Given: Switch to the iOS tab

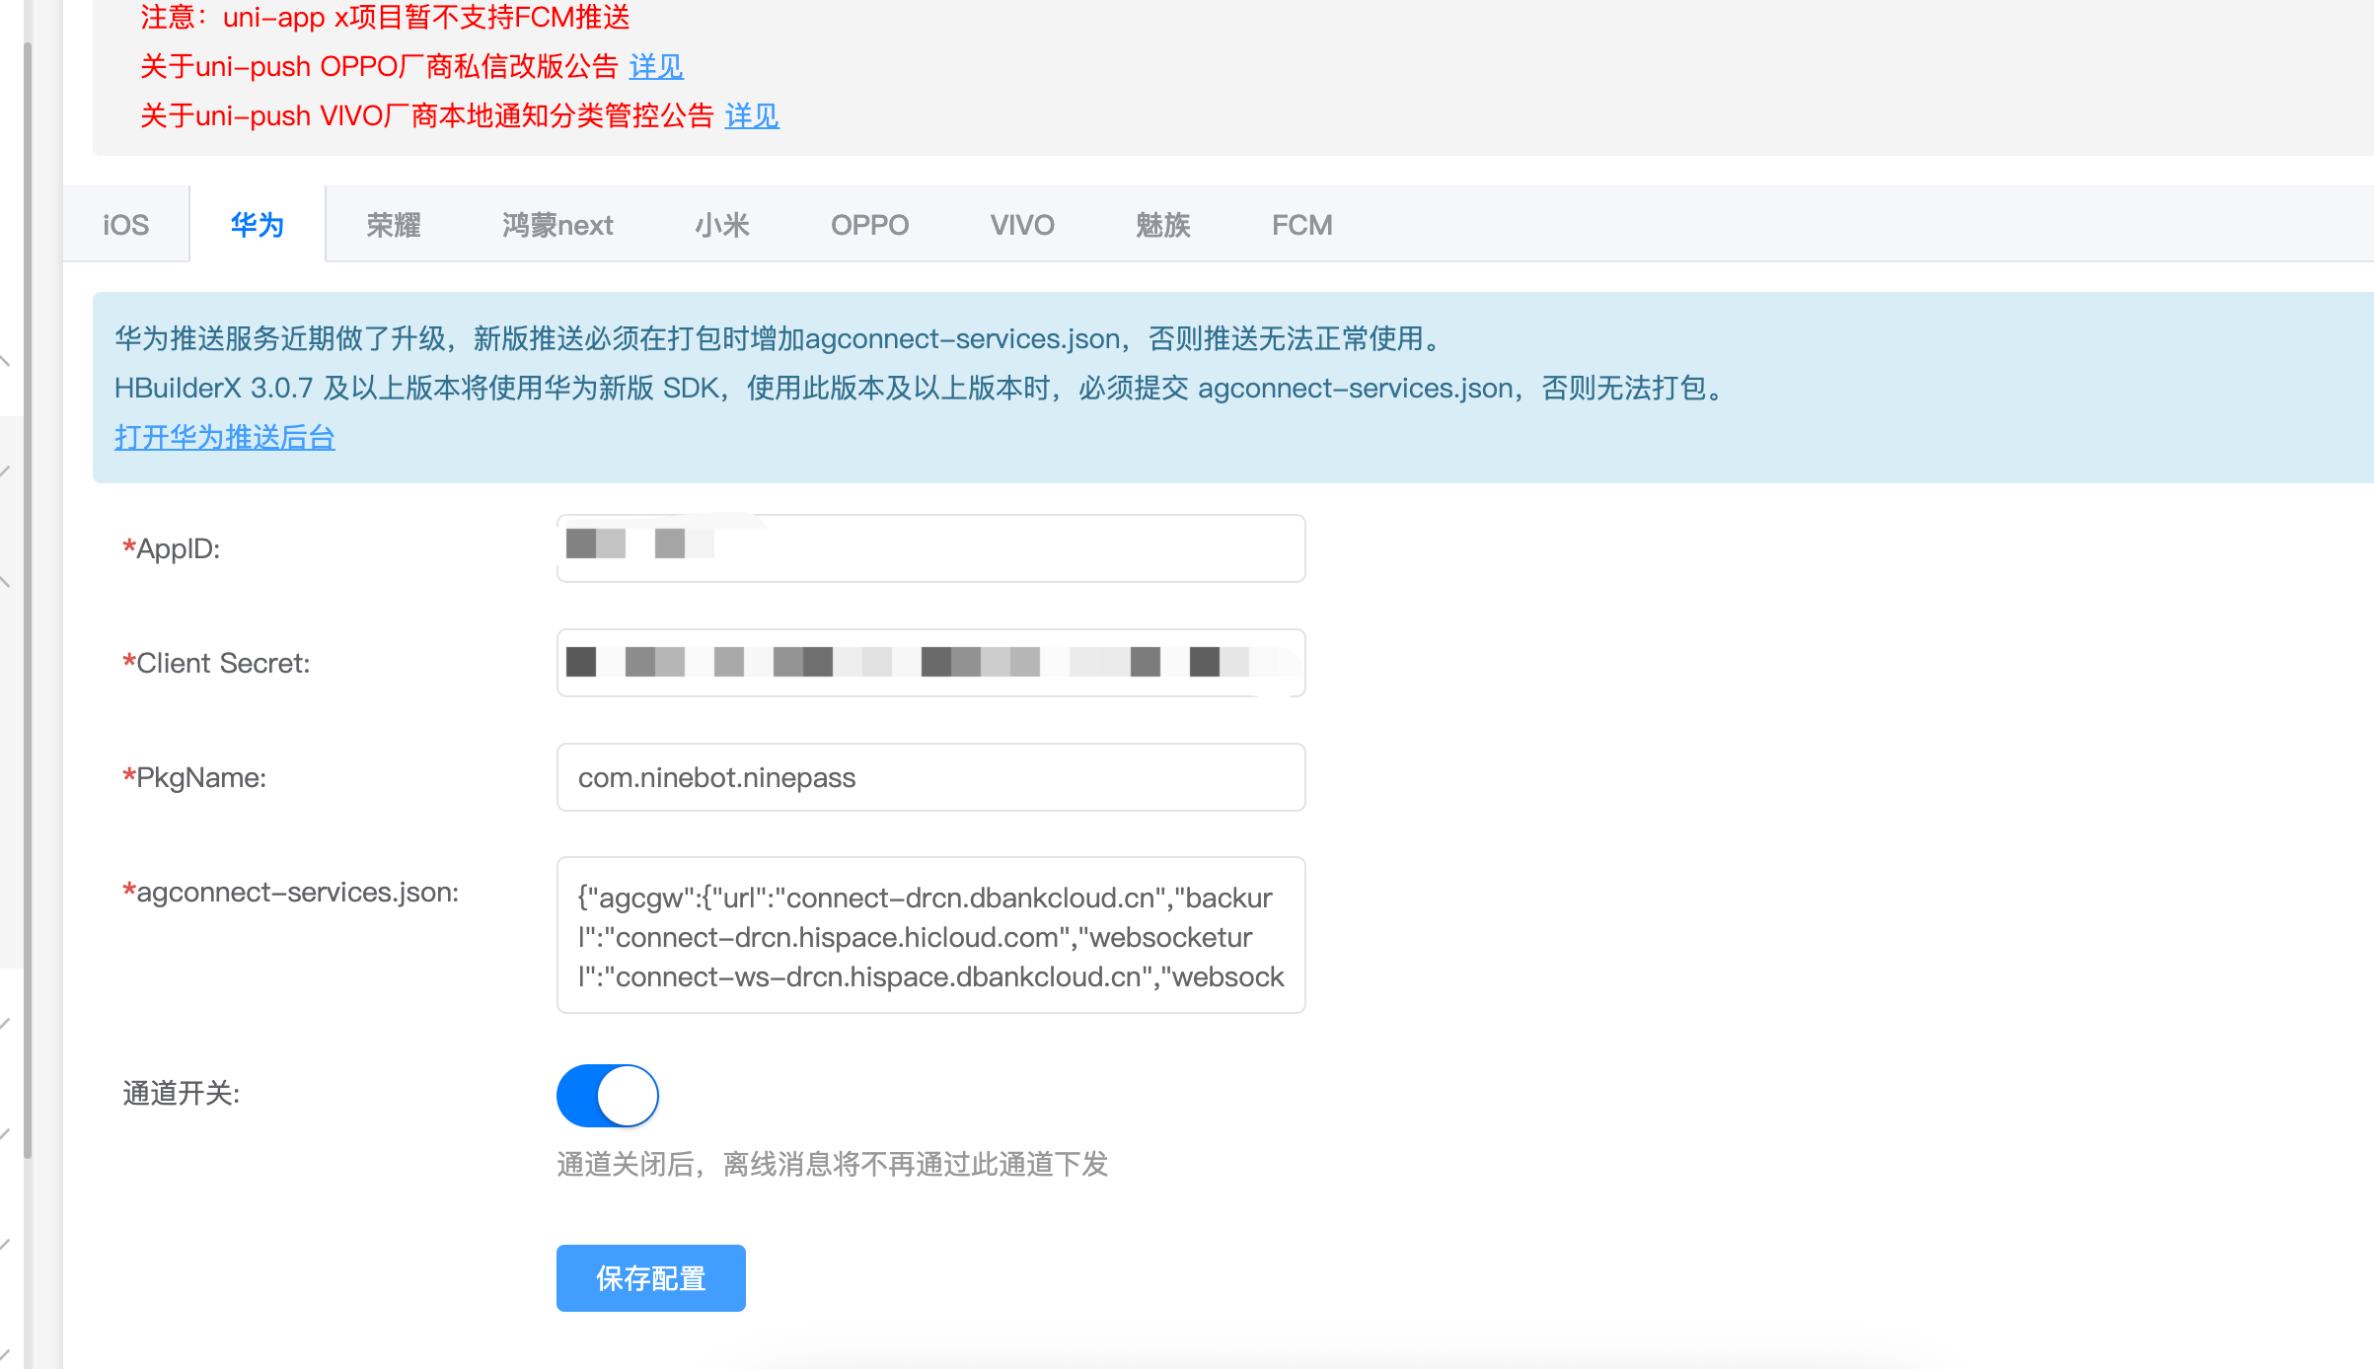Looking at the screenshot, I should (125, 225).
